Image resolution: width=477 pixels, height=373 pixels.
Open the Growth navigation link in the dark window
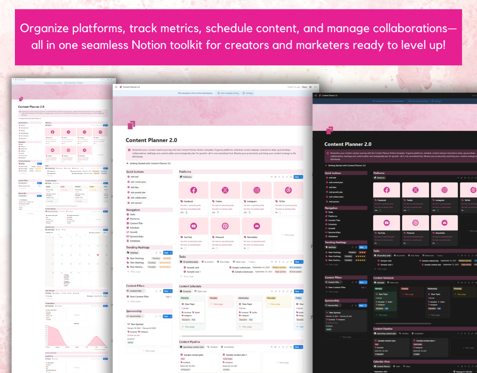[330, 228]
